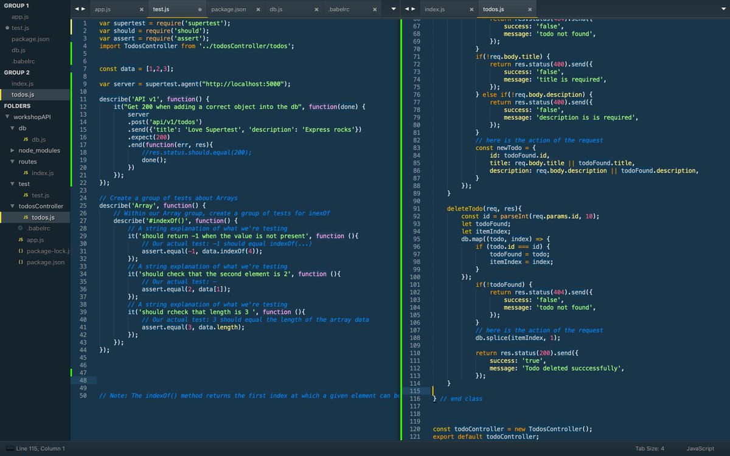Close the todos.js tab in right pane
This screenshot has height=456, width=730.
click(529, 10)
